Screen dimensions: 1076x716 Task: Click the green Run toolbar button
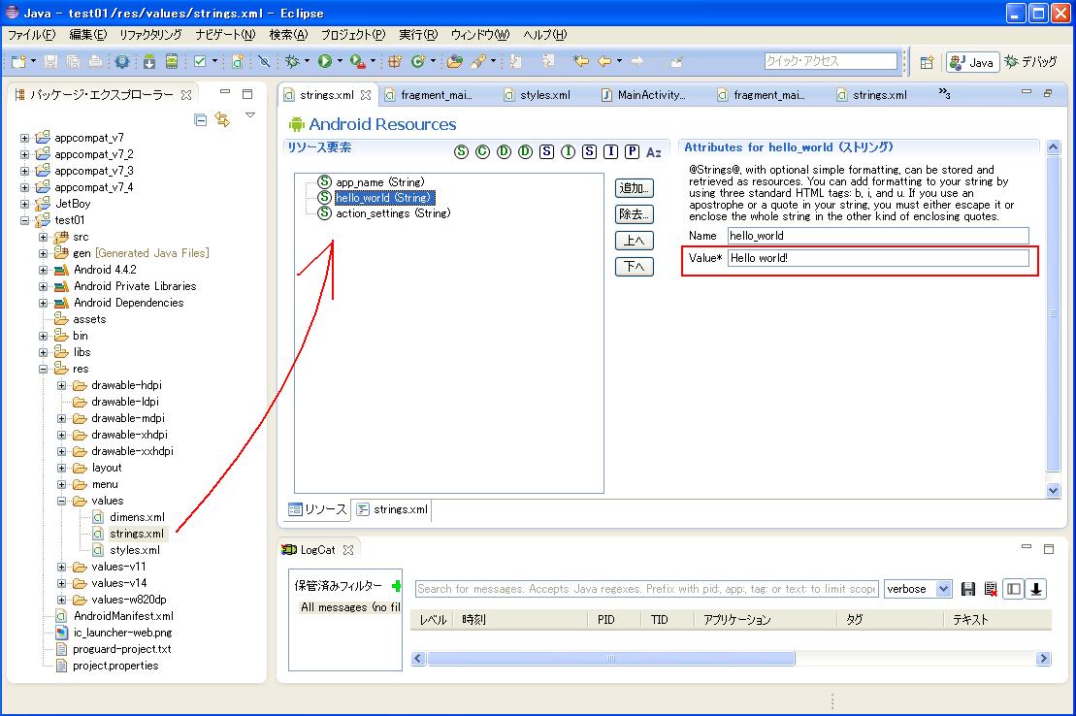point(325,62)
